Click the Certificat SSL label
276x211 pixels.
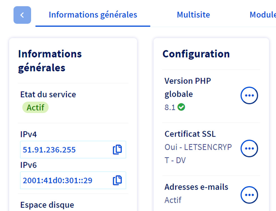coord(190,134)
